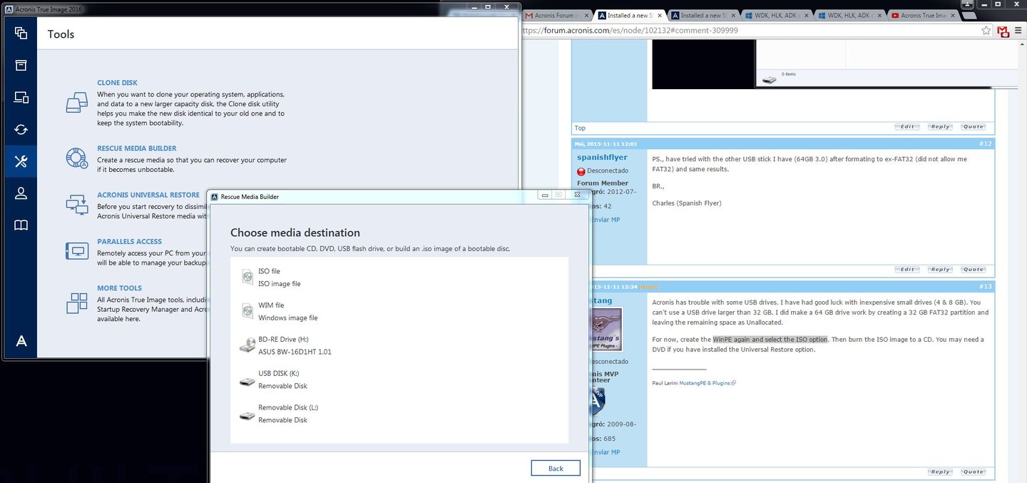Click the 'Mié, 2015-11-11 12:01' post timestamp
This screenshot has height=483, width=1027.
[606, 143]
